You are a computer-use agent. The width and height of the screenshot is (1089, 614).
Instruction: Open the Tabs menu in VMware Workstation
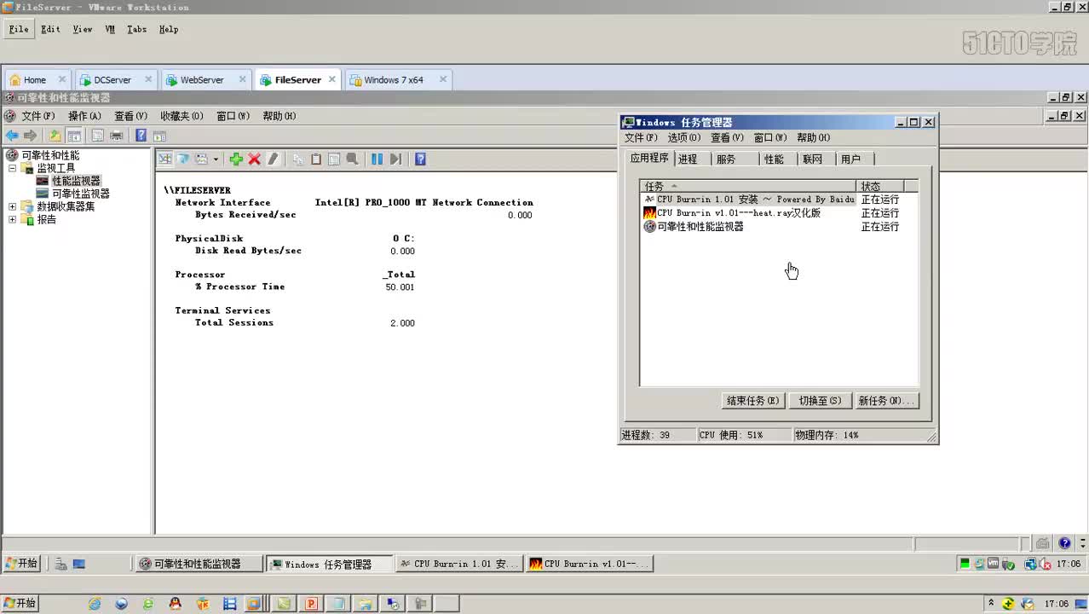tap(136, 29)
